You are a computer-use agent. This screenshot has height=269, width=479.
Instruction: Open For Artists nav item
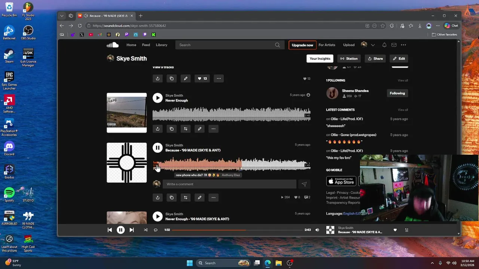[x=327, y=45]
